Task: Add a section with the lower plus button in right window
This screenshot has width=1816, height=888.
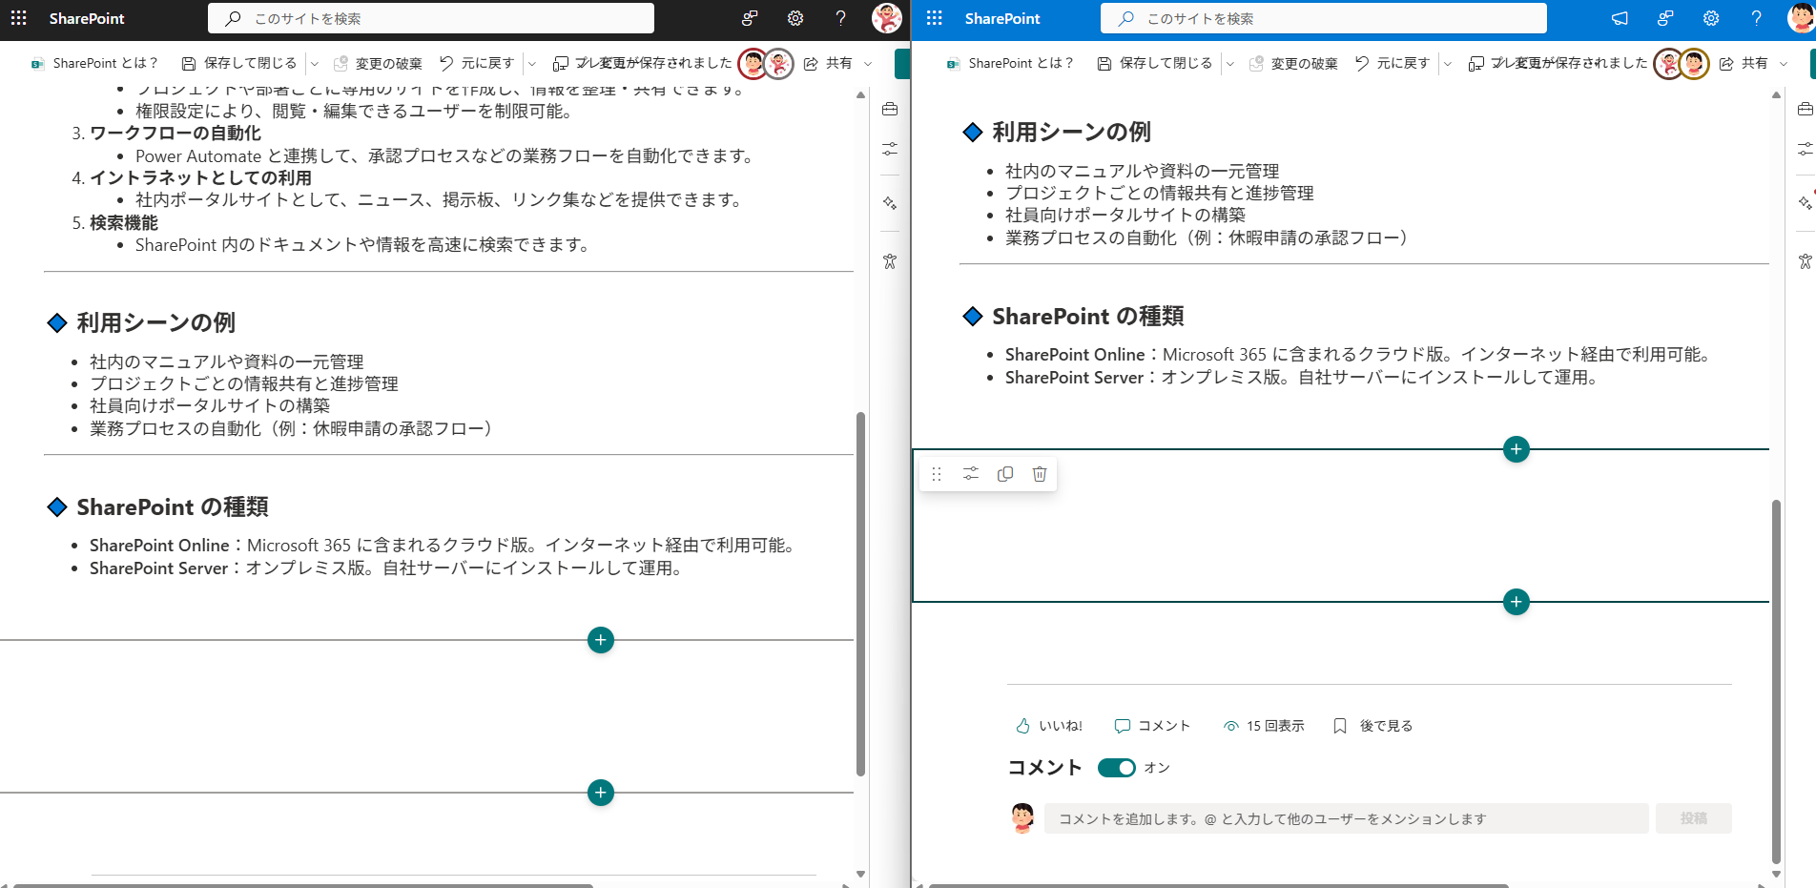Action: pyautogui.click(x=1517, y=602)
